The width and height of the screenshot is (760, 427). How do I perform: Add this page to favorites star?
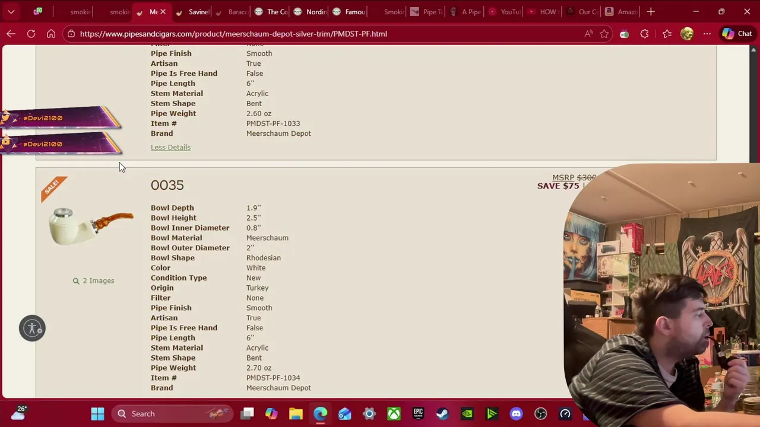click(604, 34)
